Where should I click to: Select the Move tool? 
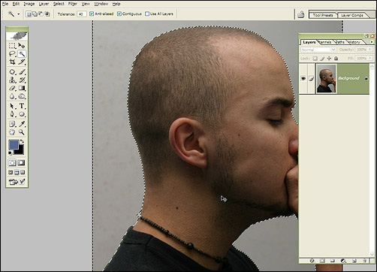(22, 46)
